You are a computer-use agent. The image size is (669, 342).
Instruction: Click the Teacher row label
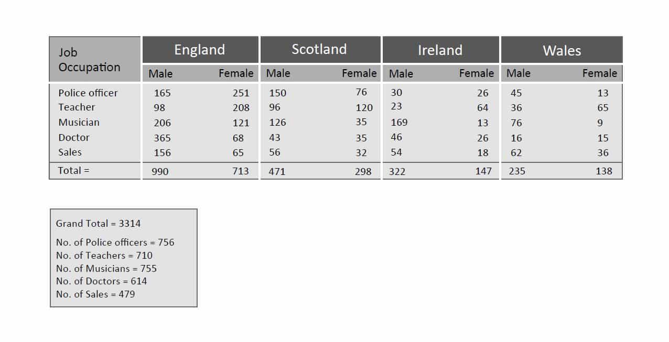coord(77,107)
